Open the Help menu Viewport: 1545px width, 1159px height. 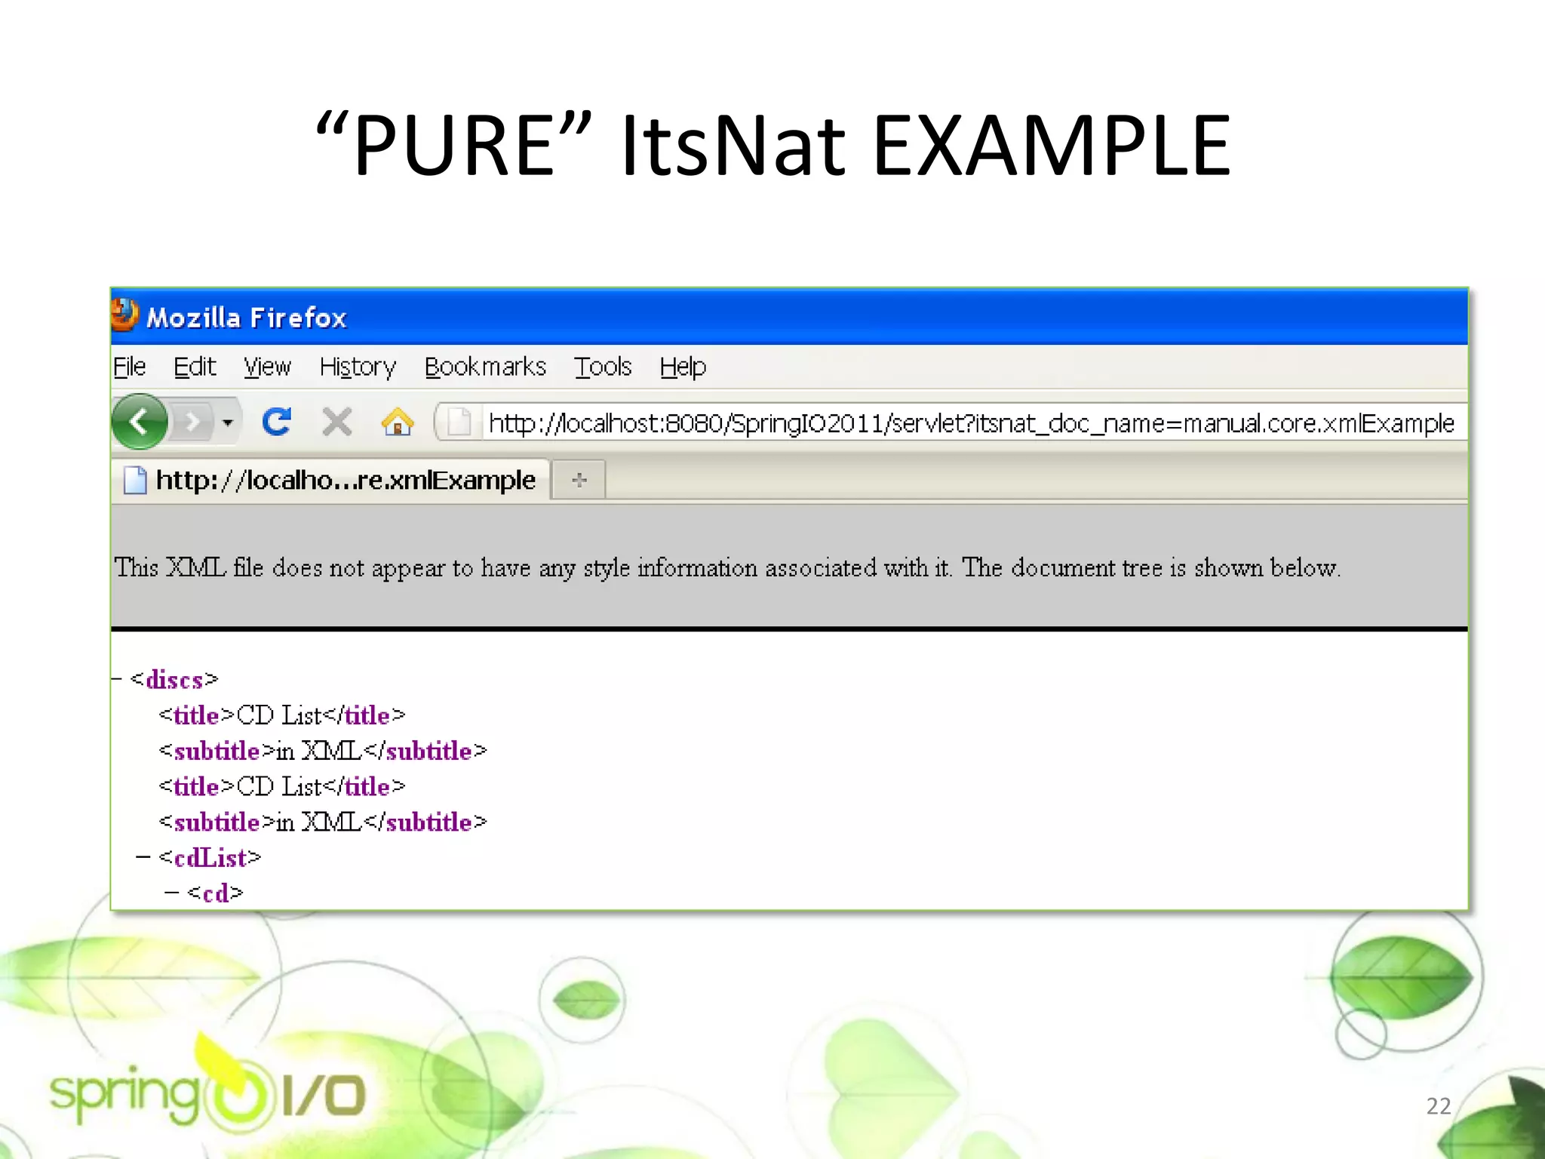(683, 367)
